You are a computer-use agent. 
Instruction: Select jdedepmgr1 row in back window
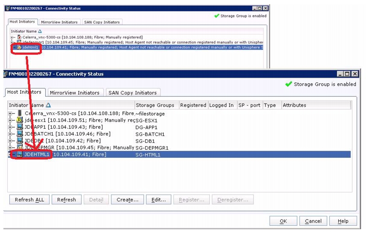(143, 42)
